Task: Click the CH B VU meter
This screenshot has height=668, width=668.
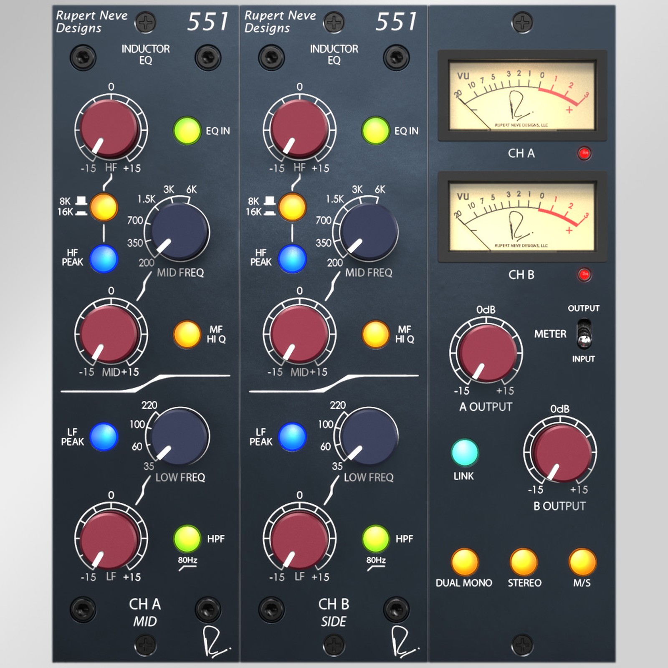Action: tap(522, 216)
